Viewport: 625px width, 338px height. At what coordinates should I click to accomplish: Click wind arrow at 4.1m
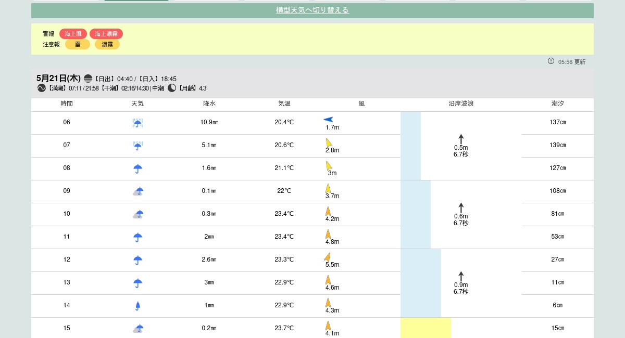pos(328,326)
